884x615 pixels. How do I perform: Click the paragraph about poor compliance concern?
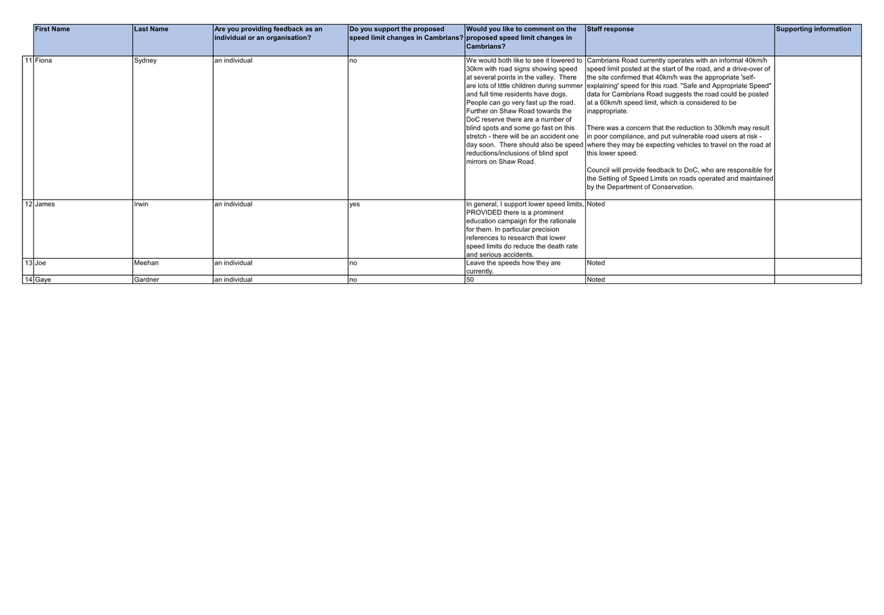tap(679, 140)
